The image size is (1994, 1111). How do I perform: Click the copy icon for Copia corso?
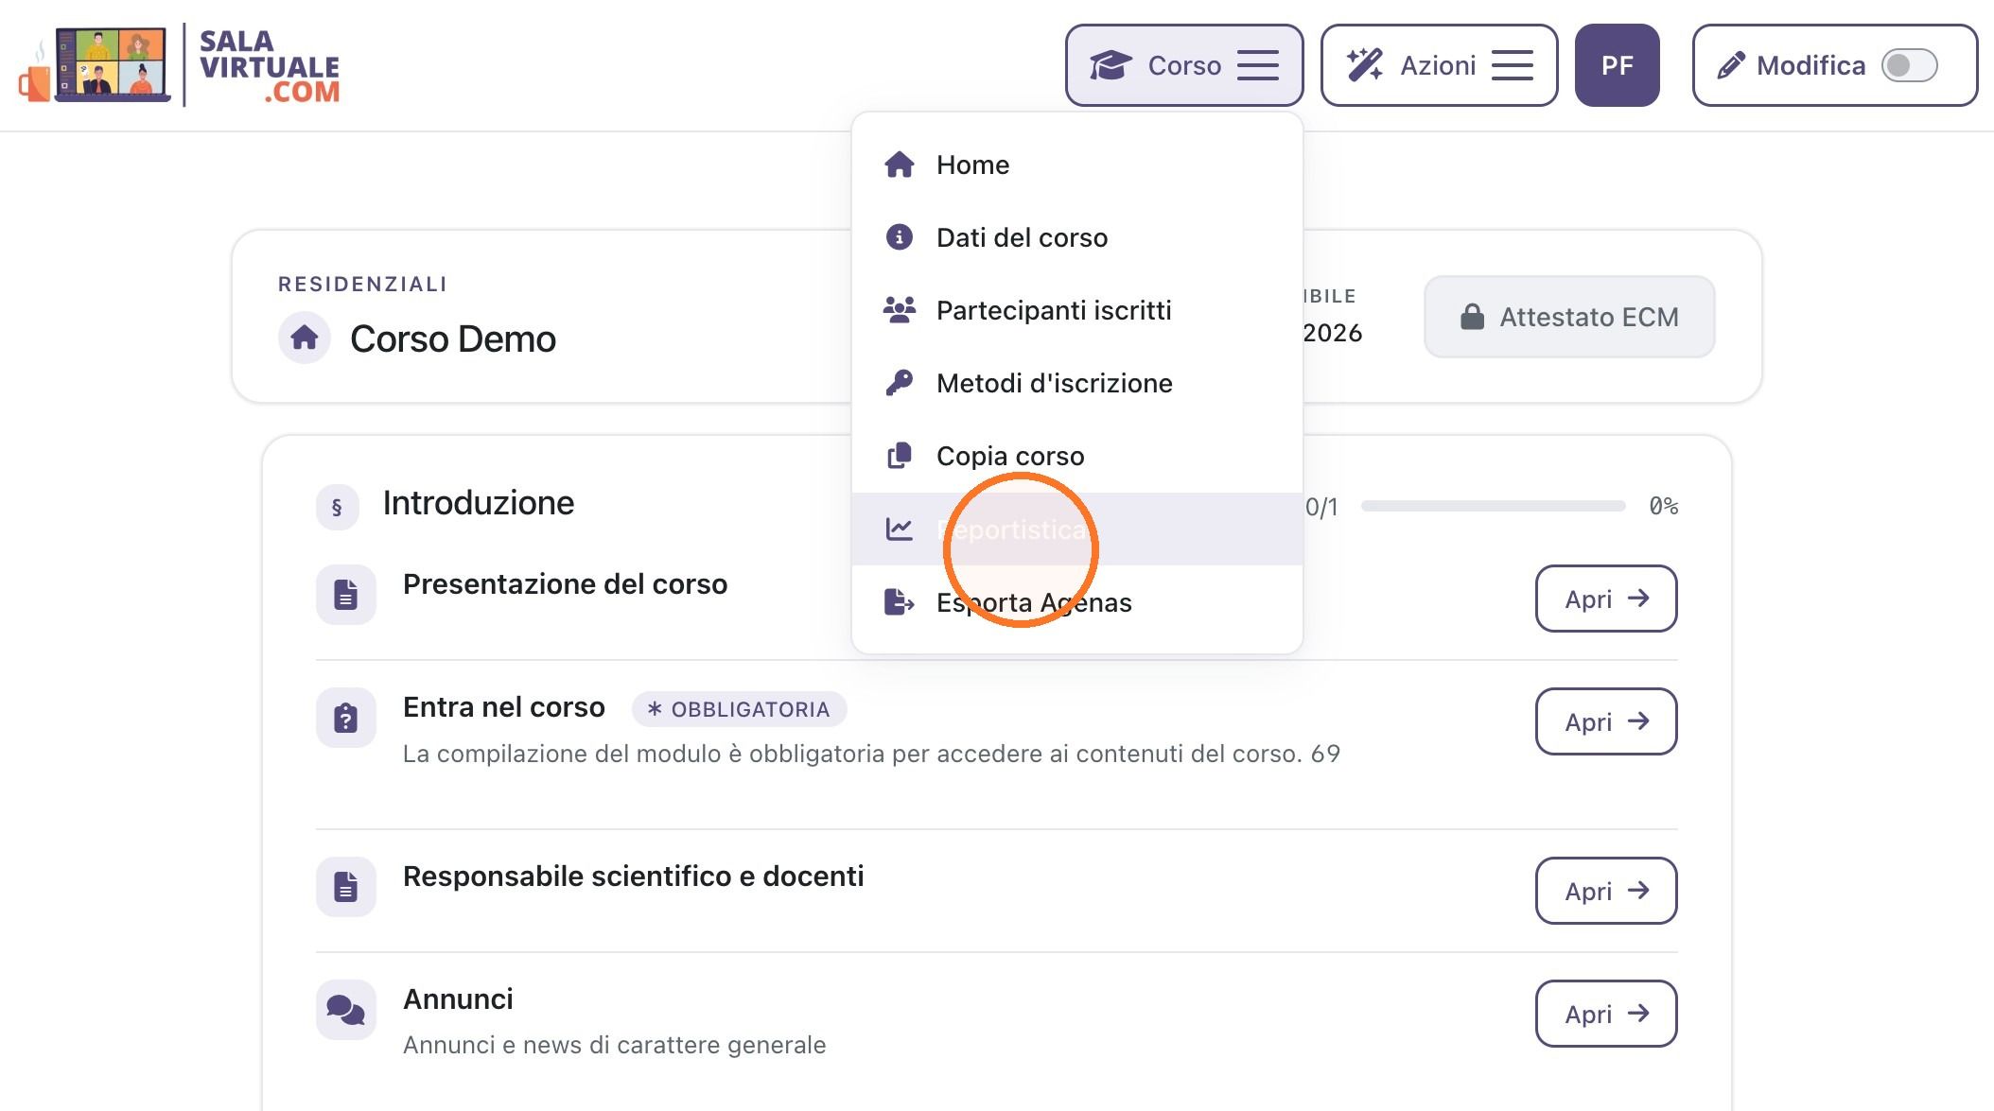pyautogui.click(x=899, y=456)
